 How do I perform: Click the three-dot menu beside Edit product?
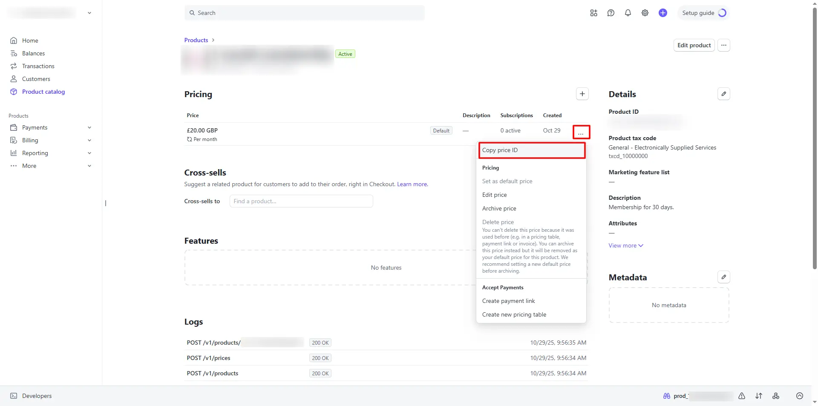723,45
